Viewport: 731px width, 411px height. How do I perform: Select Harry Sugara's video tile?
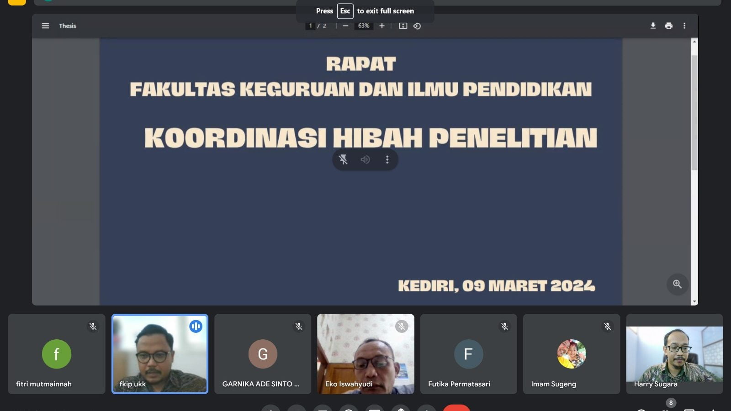click(674, 354)
